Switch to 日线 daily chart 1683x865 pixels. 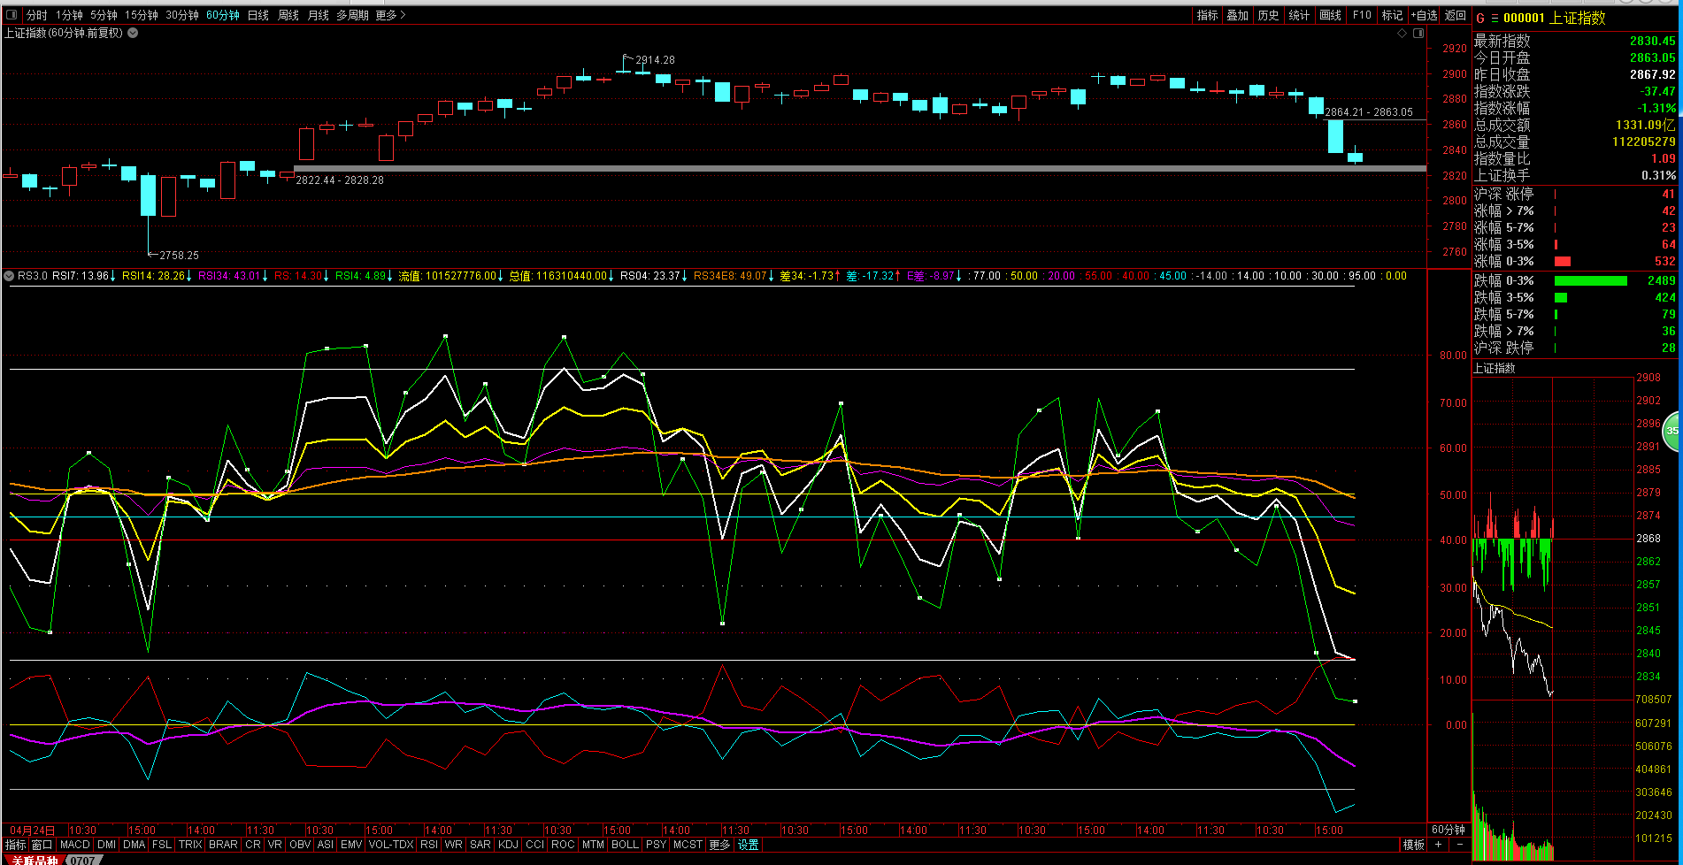pyautogui.click(x=258, y=15)
